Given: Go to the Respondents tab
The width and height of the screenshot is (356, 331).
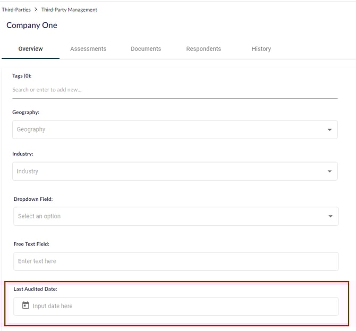Looking at the screenshot, I should pos(204,49).
